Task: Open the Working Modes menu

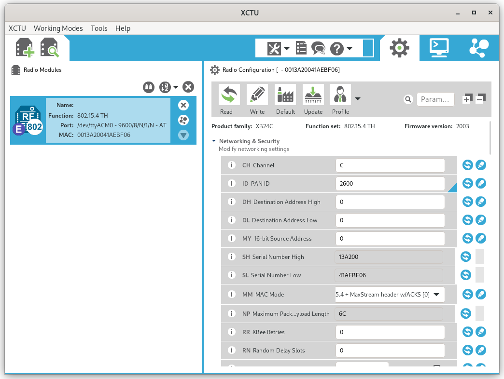Action: pyautogui.click(x=58, y=28)
